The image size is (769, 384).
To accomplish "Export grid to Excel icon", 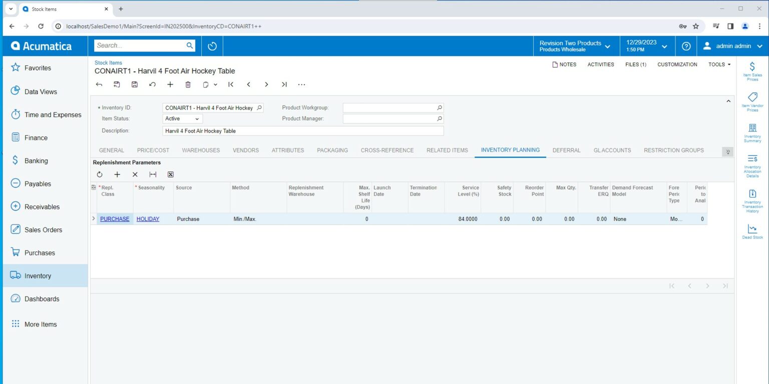I will [170, 174].
